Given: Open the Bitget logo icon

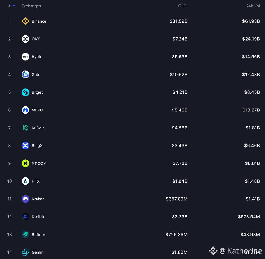Looking at the screenshot, I should pos(25,92).
